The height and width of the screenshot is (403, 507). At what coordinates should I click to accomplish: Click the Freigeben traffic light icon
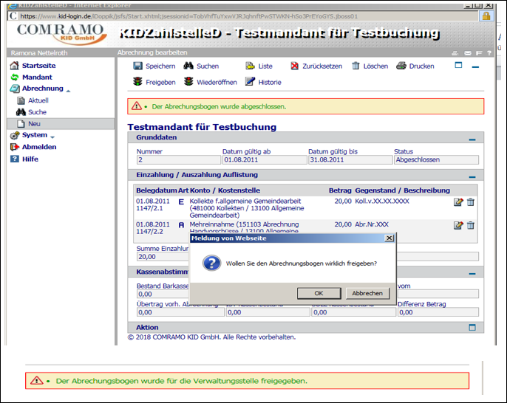(137, 82)
